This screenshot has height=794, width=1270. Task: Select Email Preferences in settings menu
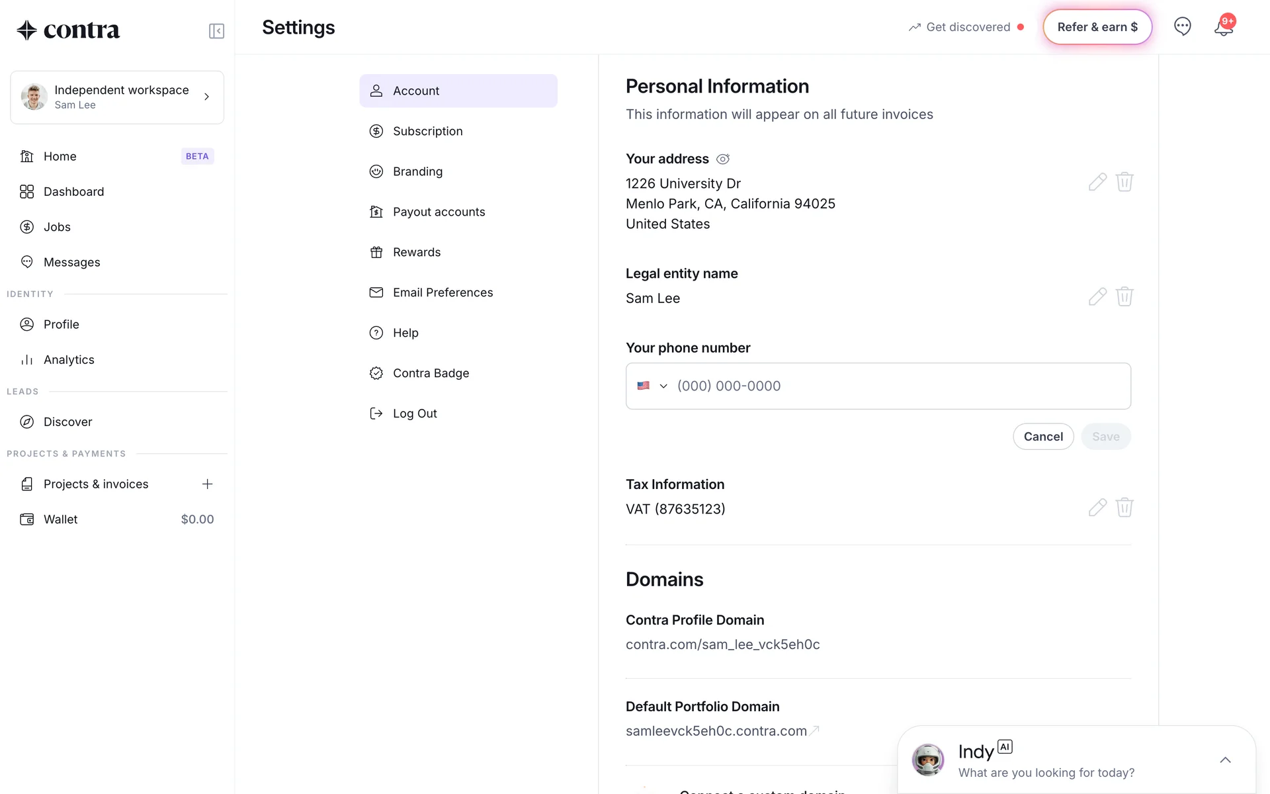click(443, 292)
